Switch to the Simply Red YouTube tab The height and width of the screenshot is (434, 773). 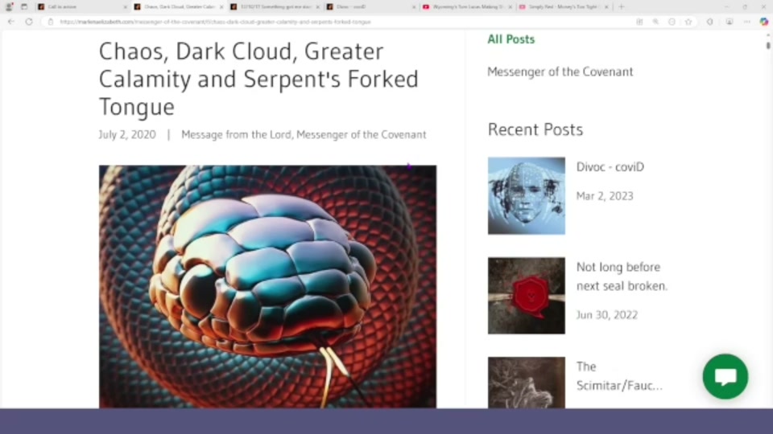[x=560, y=7]
